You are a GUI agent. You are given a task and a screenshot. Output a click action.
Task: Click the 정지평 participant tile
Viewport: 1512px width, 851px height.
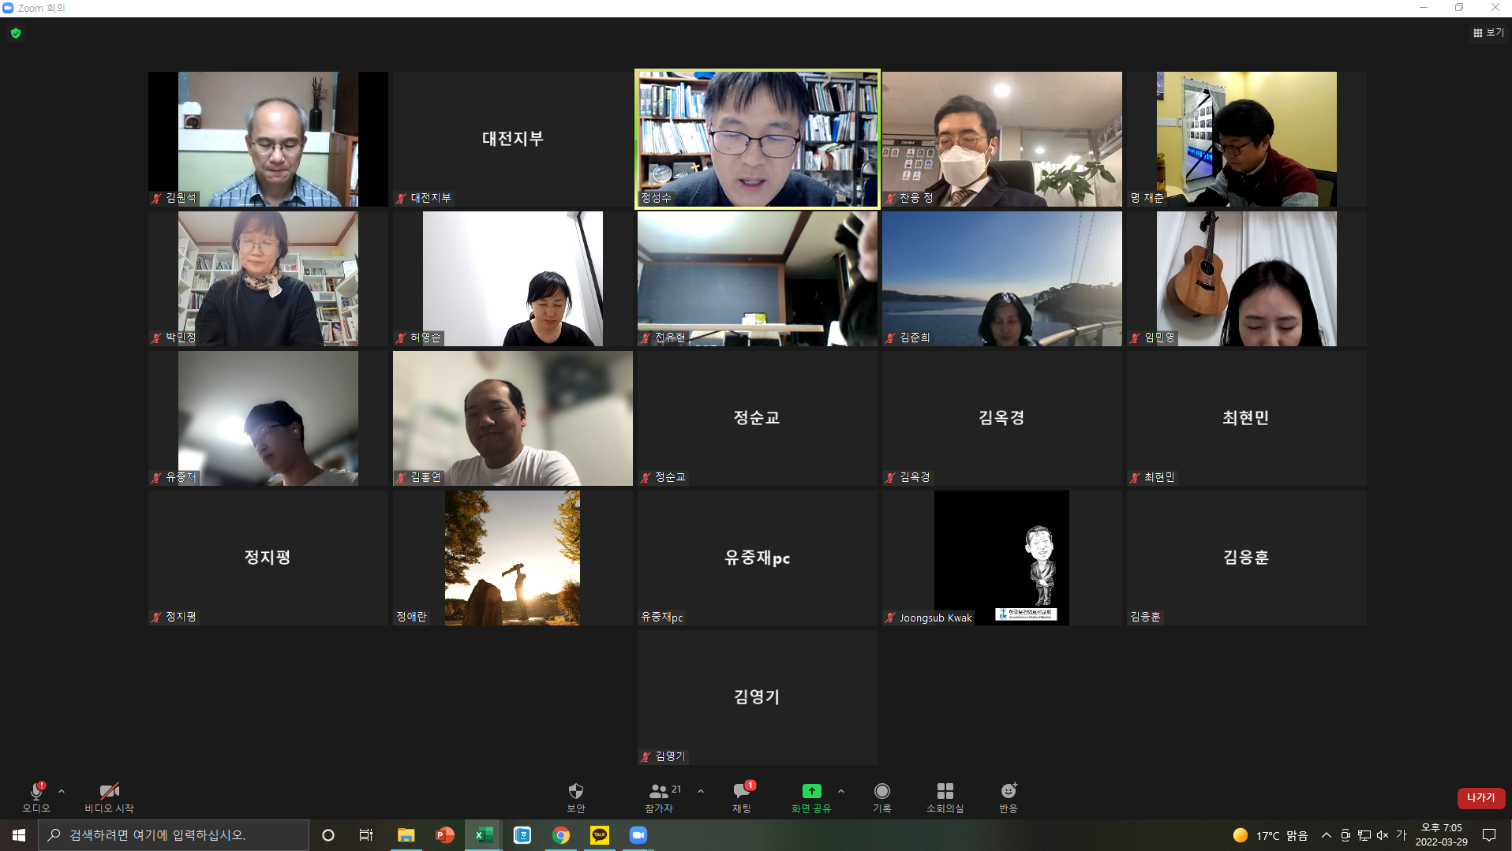point(268,558)
